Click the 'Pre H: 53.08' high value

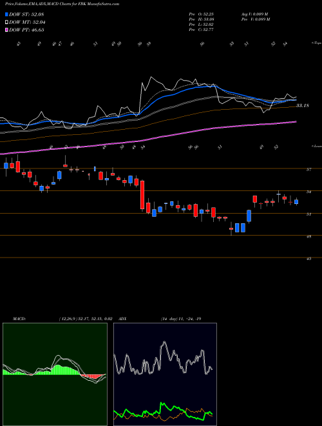tap(202, 19)
